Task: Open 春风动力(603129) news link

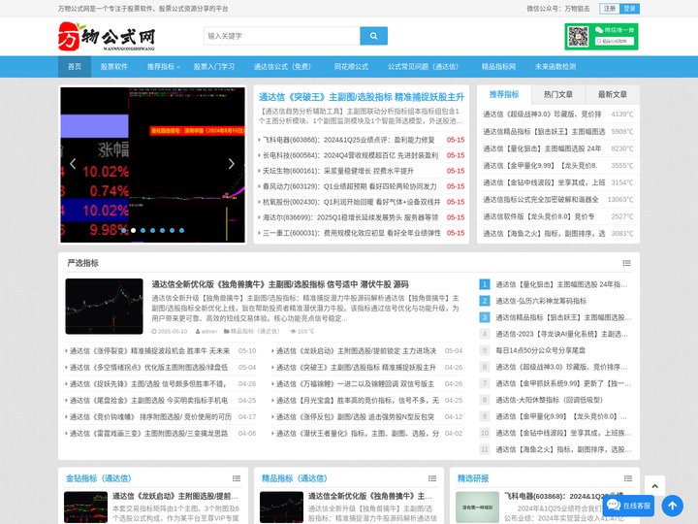Action: tap(349, 186)
